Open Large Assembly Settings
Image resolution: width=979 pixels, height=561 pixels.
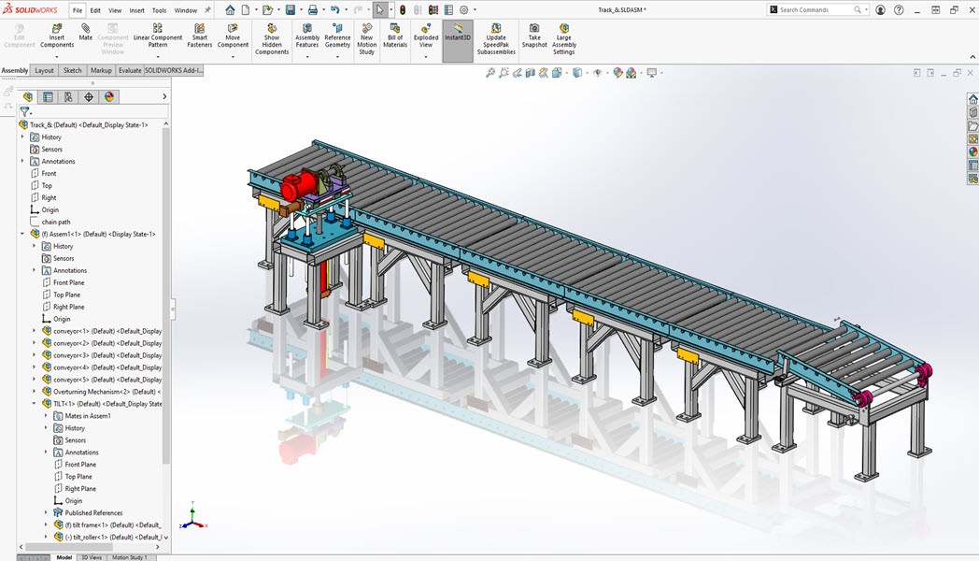[x=564, y=39]
